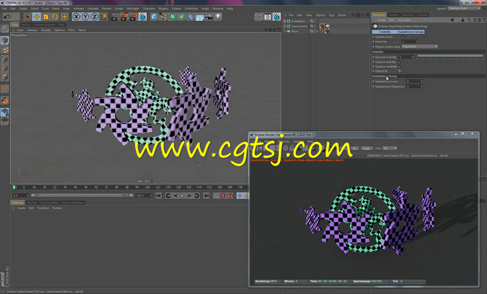Open viewport Display menu
Viewport: 487px width, 294px height.
tap(46, 30)
